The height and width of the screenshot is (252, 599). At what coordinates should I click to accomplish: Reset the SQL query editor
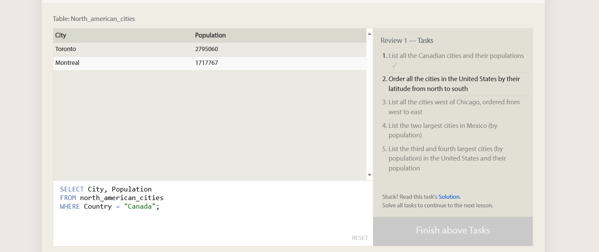(360, 238)
